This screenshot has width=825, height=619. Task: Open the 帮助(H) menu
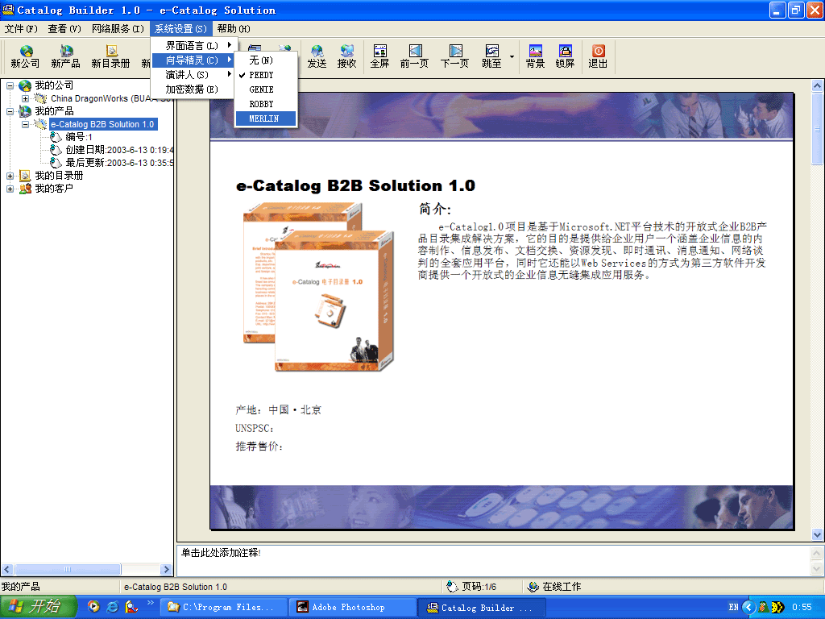coord(234,28)
